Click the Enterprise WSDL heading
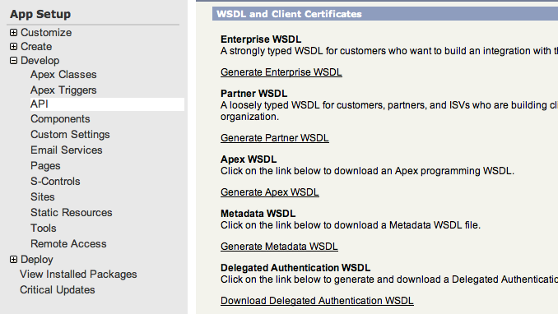 (261, 39)
